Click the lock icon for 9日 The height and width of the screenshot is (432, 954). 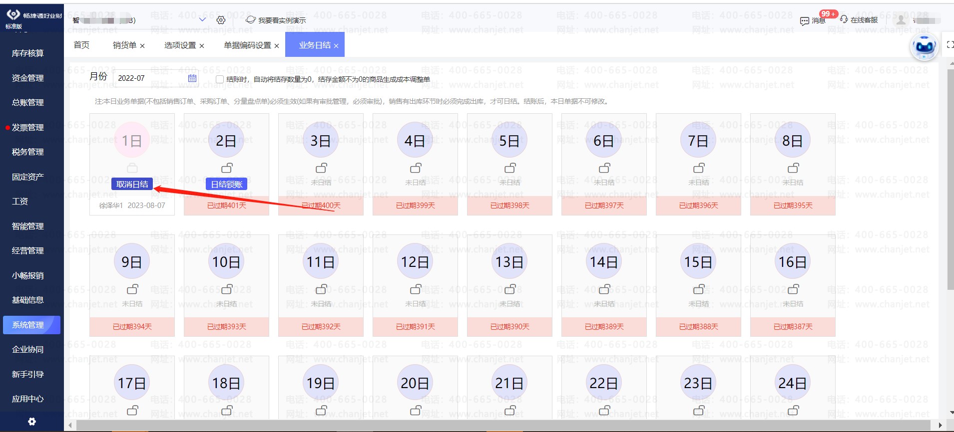tap(132, 289)
